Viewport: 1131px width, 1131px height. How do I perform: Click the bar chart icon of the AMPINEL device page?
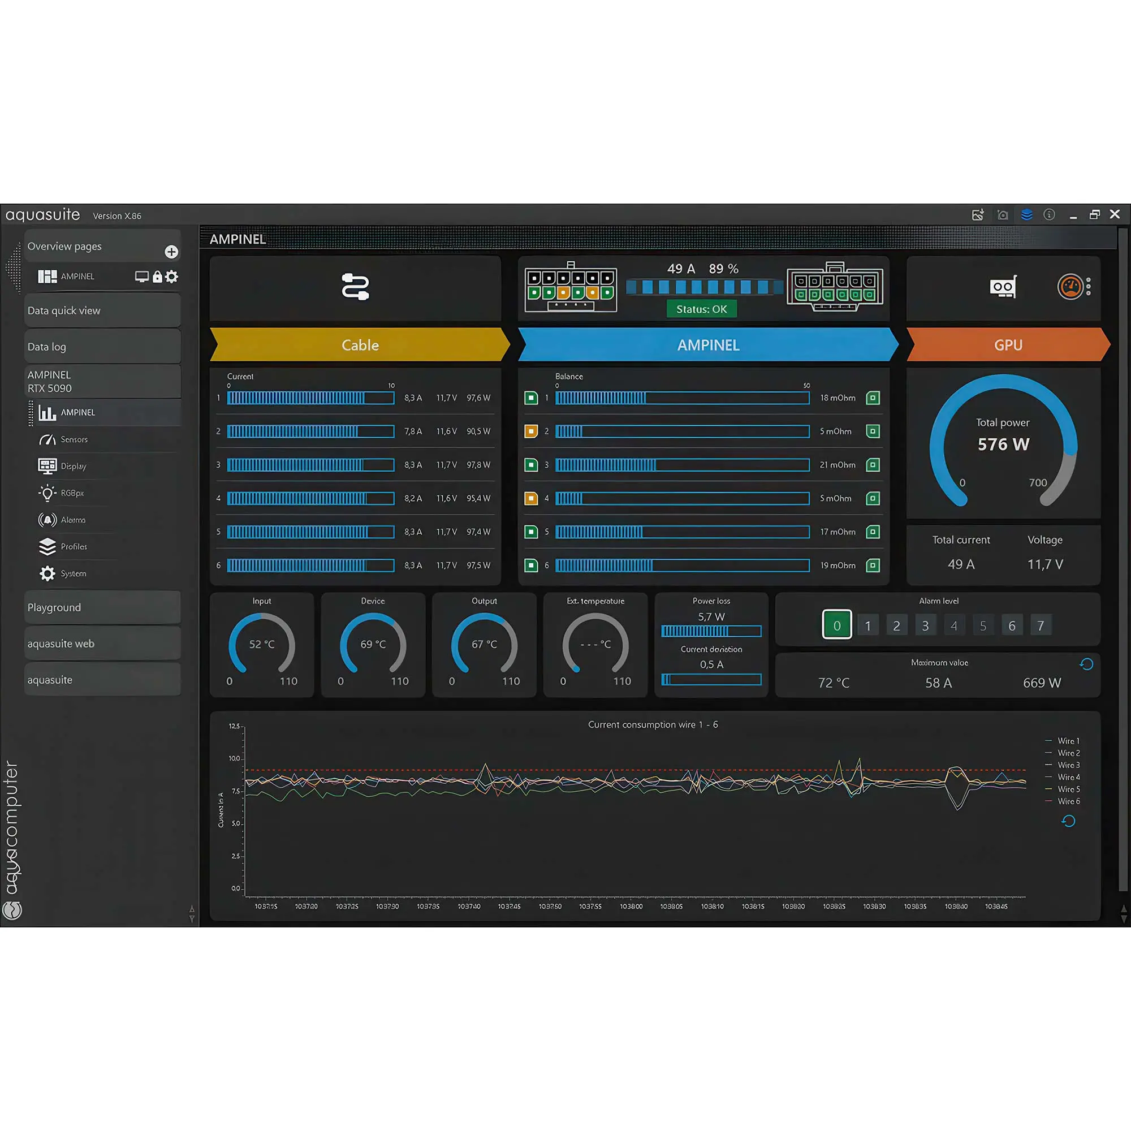coord(48,412)
